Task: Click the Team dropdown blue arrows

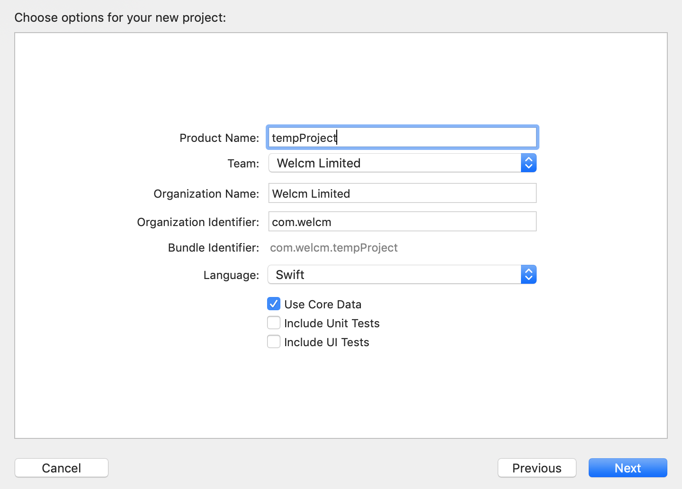Action: coord(529,163)
